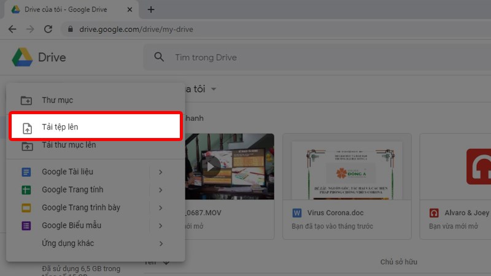The height and width of the screenshot is (276, 491).
Task: Click the upload folder icon in menu
Action: click(x=26, y=146)
